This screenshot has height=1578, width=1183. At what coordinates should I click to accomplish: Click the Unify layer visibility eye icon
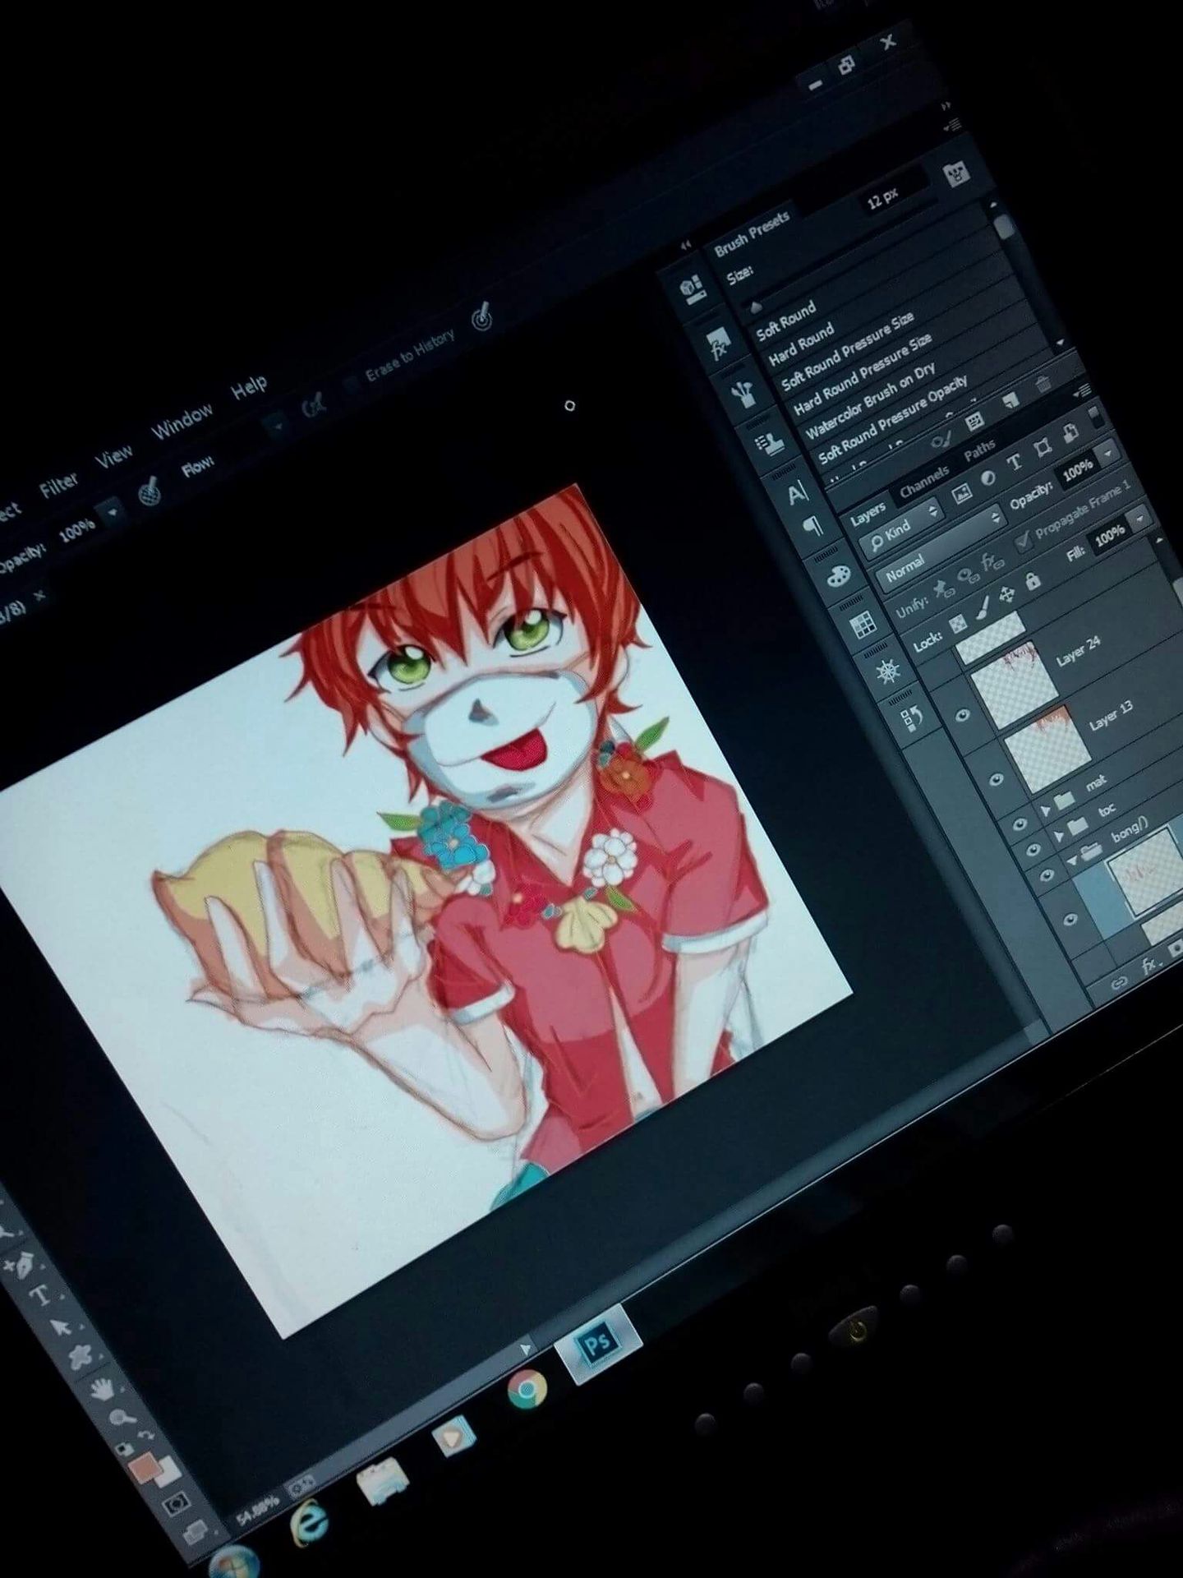coord(967,575)
